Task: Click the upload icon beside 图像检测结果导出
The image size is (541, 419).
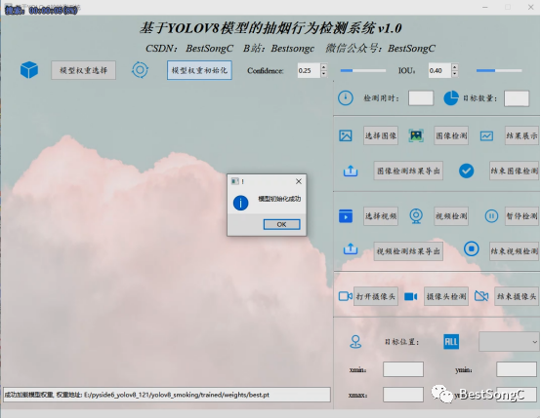Action: (x=351, y=171)
